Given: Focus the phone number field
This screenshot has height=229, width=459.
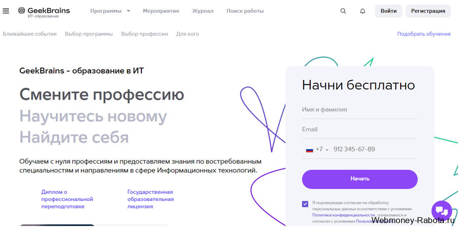Looking at the screenshot, I should point(375,150).
